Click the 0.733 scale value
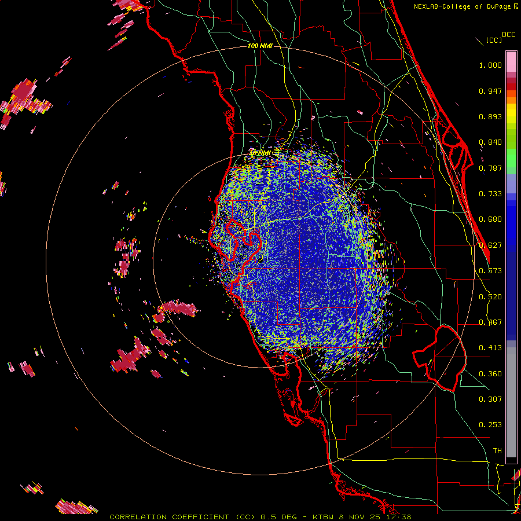Image resolution: width=521 pixels, height=521 pixels. pos(490,194)
